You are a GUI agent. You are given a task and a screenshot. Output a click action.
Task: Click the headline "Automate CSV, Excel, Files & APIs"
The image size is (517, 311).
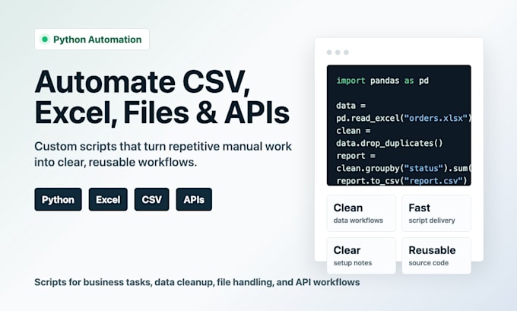pos(162,97)
